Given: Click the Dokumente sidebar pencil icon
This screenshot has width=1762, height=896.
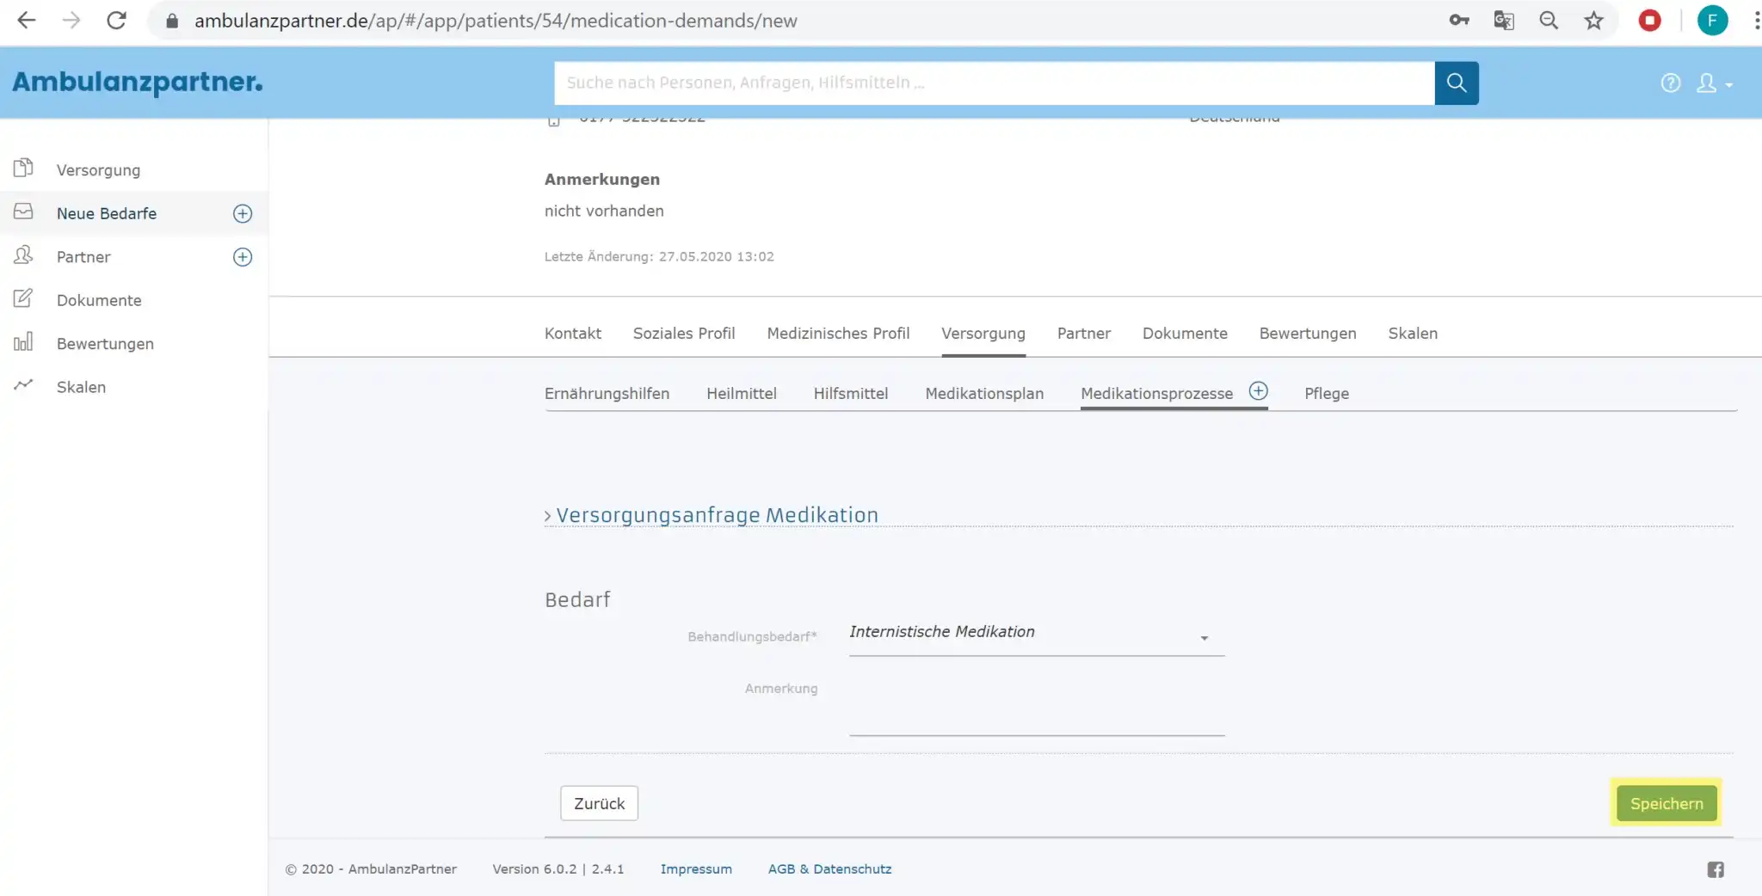Looking at the screenshot, I should (x=23, y=298).
